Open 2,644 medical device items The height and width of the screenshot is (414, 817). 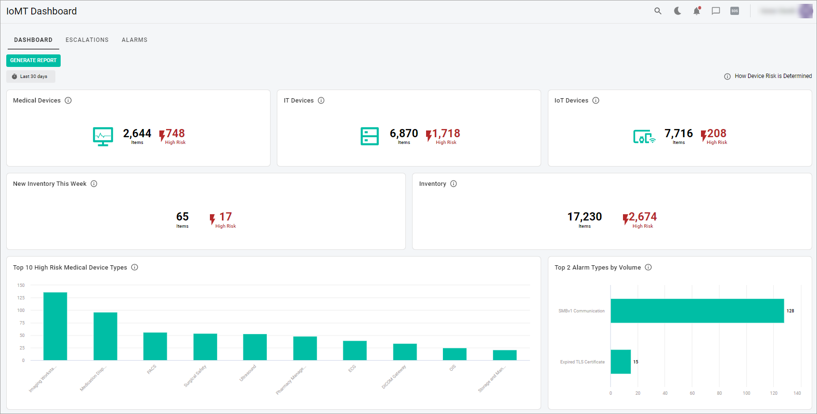coord(137,136)
